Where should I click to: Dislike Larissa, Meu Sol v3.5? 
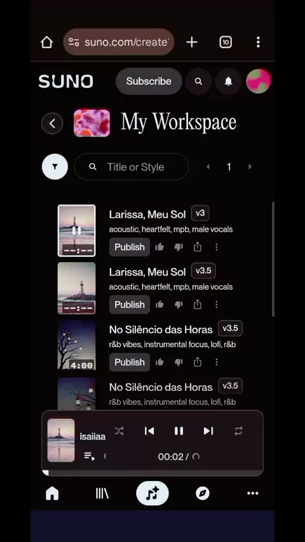pos(179,305)
